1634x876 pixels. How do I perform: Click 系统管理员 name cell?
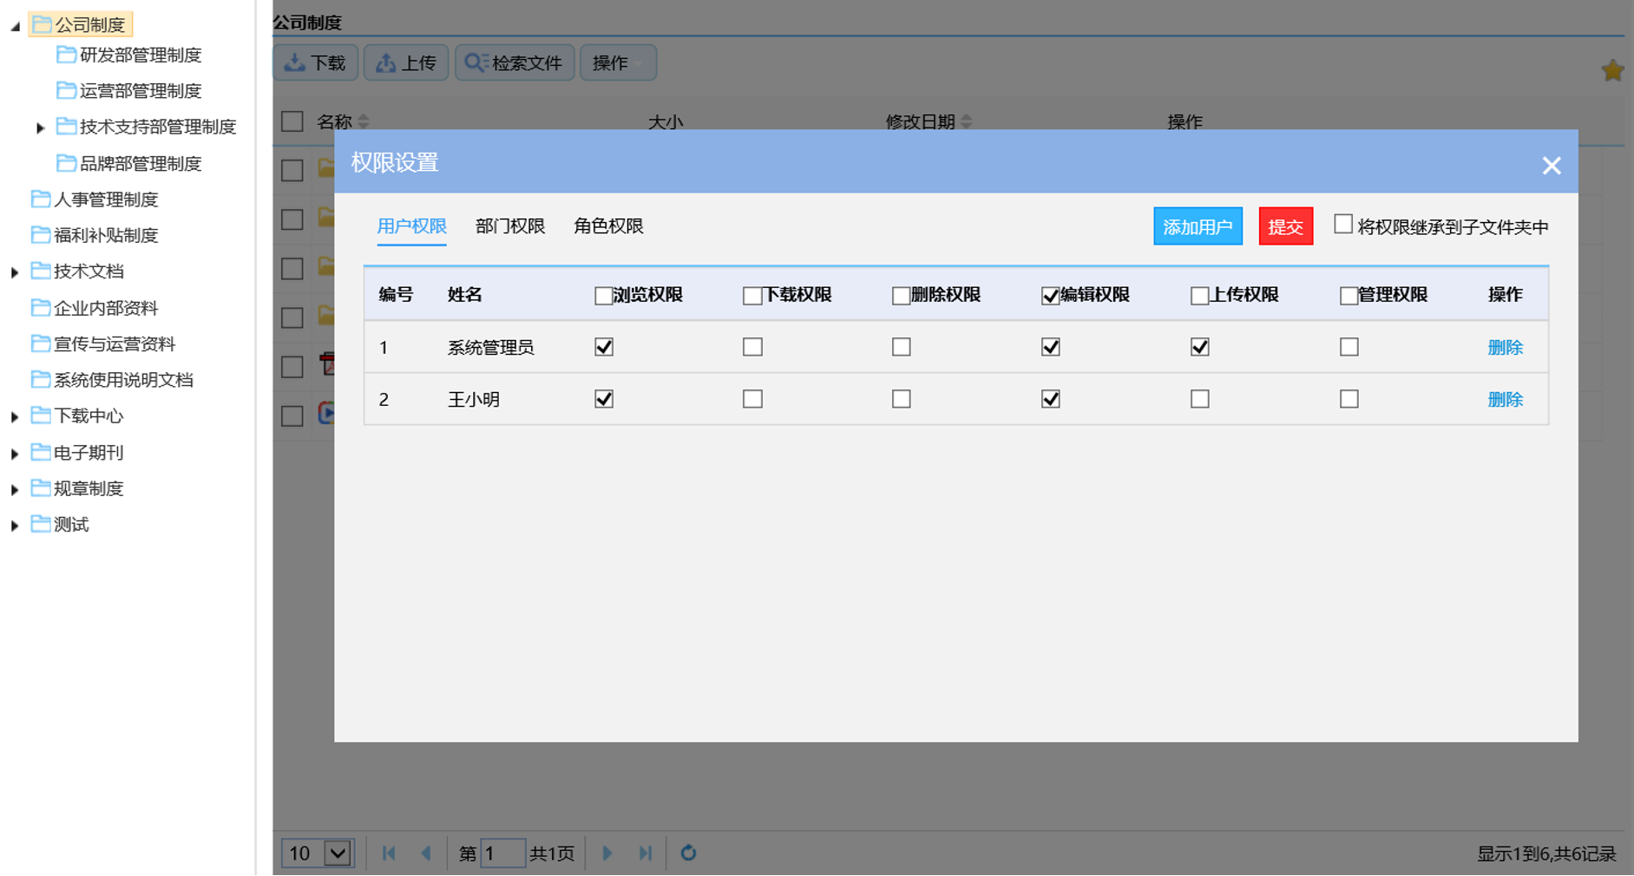490,347
